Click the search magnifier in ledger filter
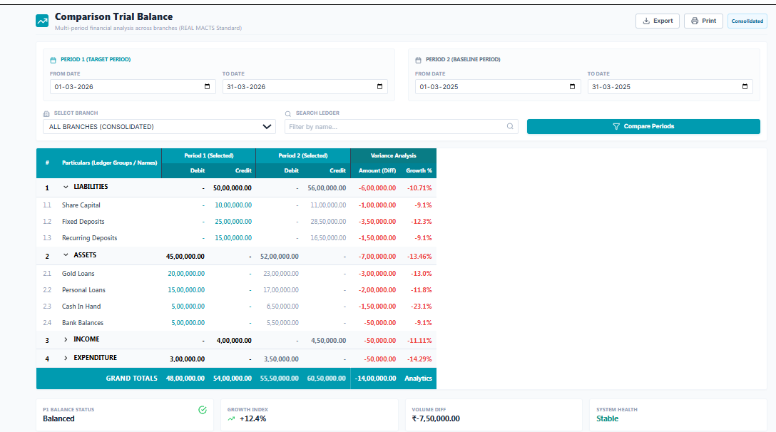The height and width of the screenshot is (432, 776). pyautogui.click(x=510, y=127)
